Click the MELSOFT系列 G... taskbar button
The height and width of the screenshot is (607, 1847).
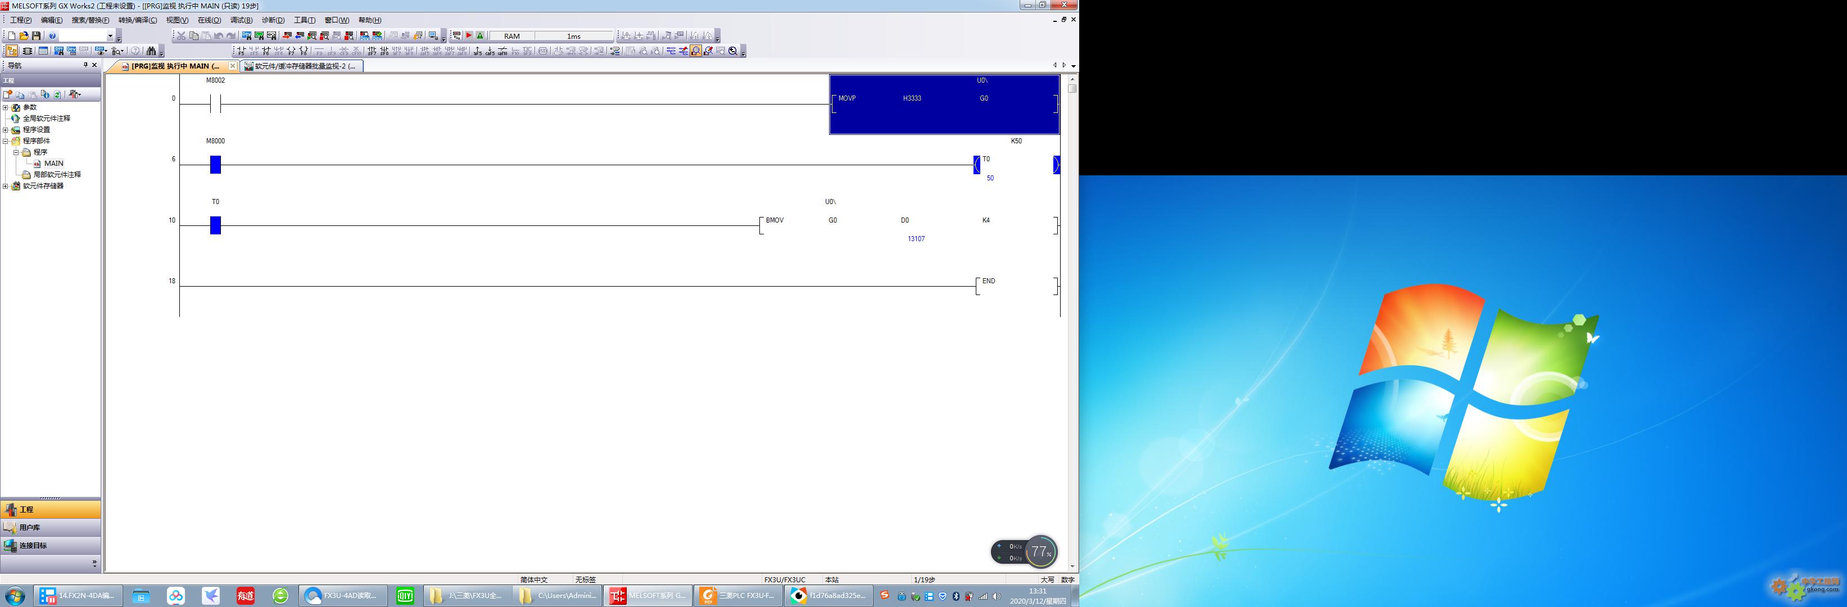click(x=648, y=596)
